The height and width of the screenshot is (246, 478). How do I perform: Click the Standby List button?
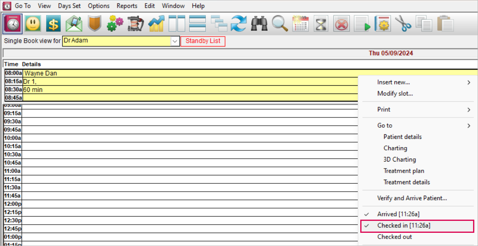[203, 41]
